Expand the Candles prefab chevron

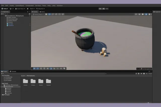tap(30, 24)
